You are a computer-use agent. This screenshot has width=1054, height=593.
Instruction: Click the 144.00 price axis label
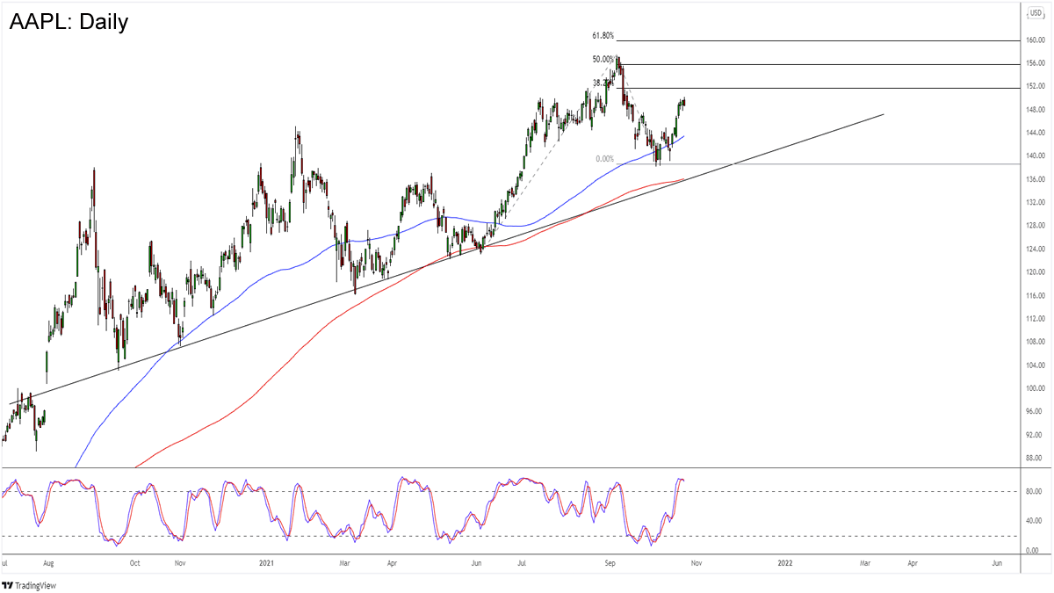[x=1036, y=133]
